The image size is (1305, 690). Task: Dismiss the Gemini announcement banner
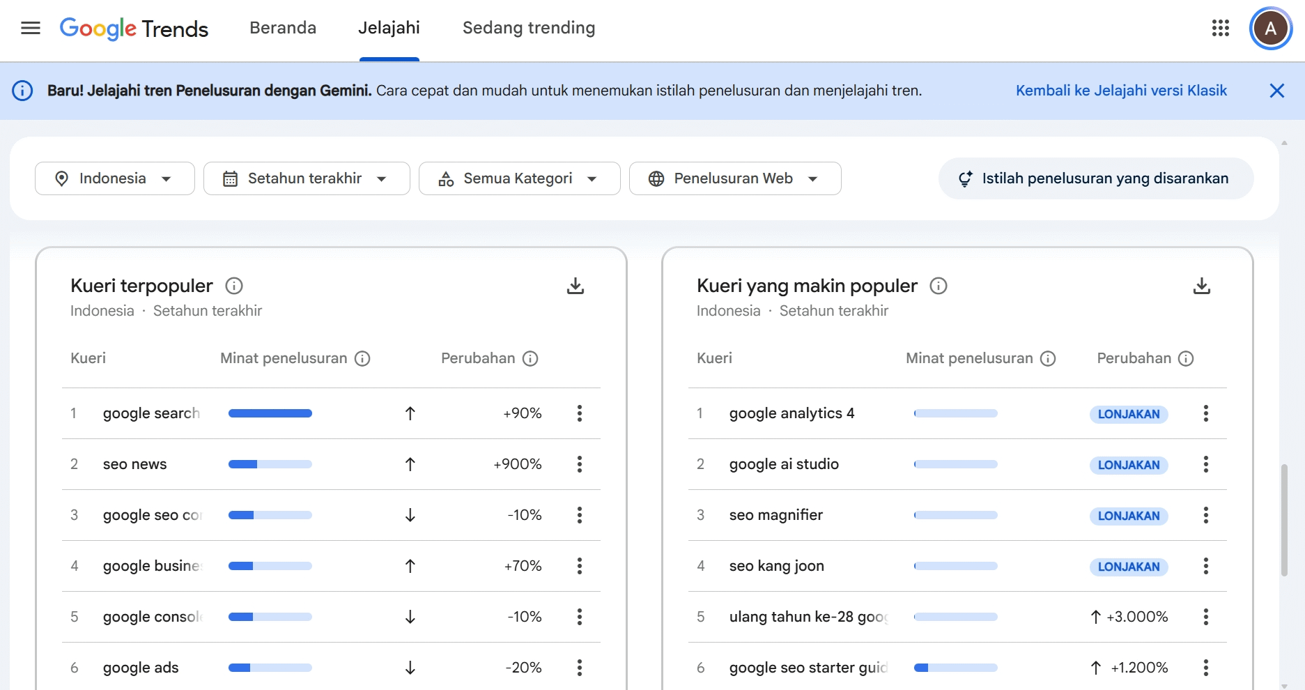pos(1277,91)
